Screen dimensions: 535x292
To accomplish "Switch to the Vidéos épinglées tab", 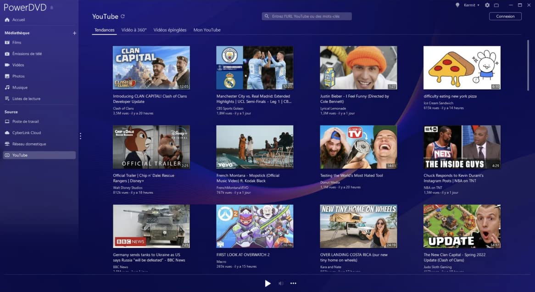I will (x=170, y=30).
